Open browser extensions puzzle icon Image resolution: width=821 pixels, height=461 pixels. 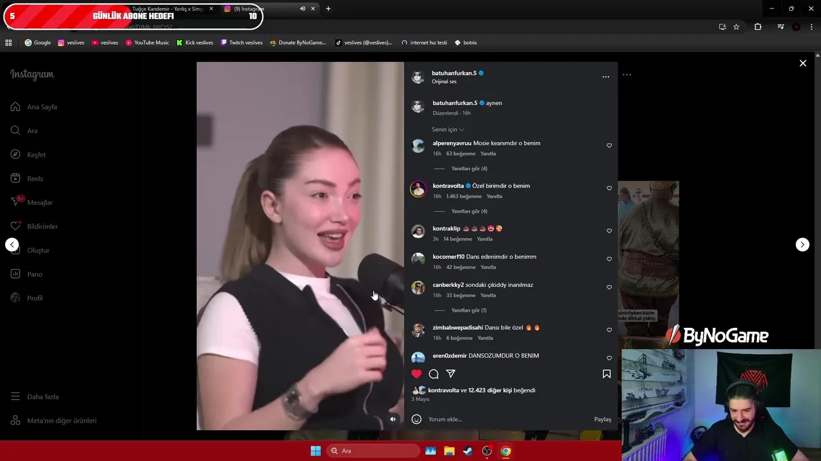(758, 27)
